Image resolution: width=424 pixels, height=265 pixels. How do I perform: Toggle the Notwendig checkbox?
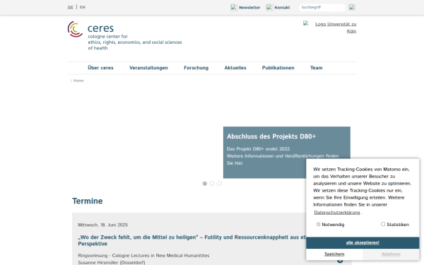tap(318, 224)
